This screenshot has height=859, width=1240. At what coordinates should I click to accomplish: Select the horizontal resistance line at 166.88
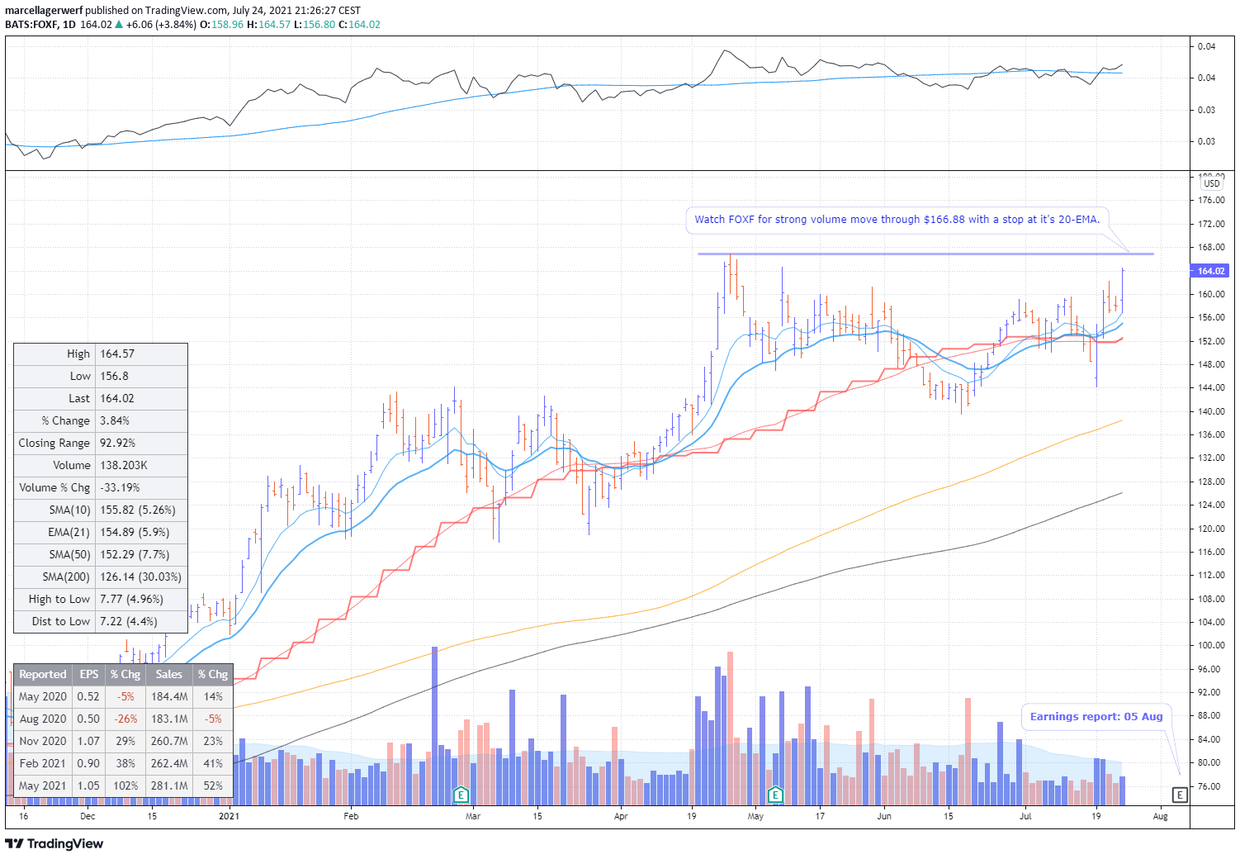tap(925, 254)
